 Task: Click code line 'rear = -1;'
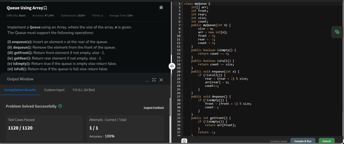tap(207, 39)
